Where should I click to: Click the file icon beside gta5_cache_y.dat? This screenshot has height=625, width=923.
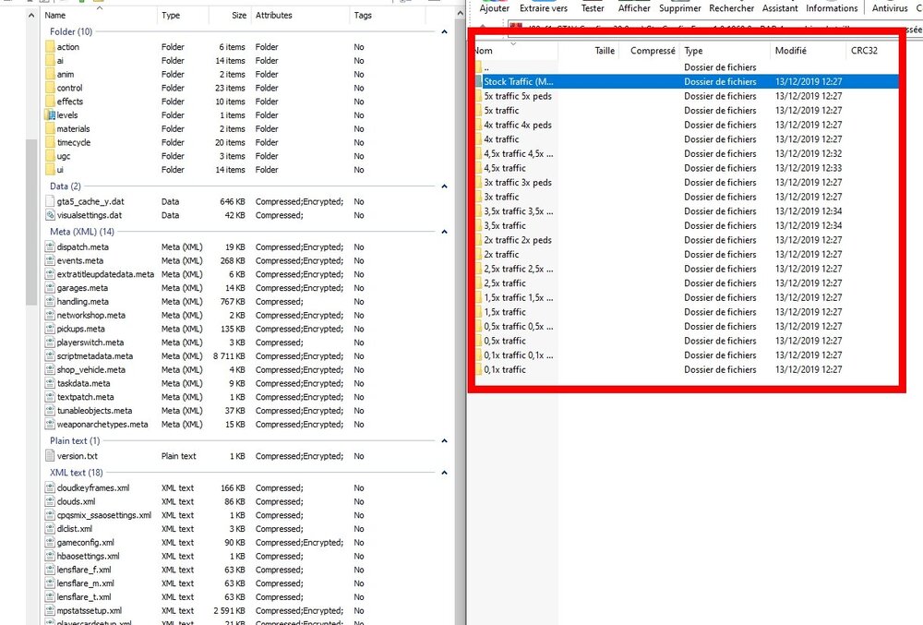coord(50,201)
